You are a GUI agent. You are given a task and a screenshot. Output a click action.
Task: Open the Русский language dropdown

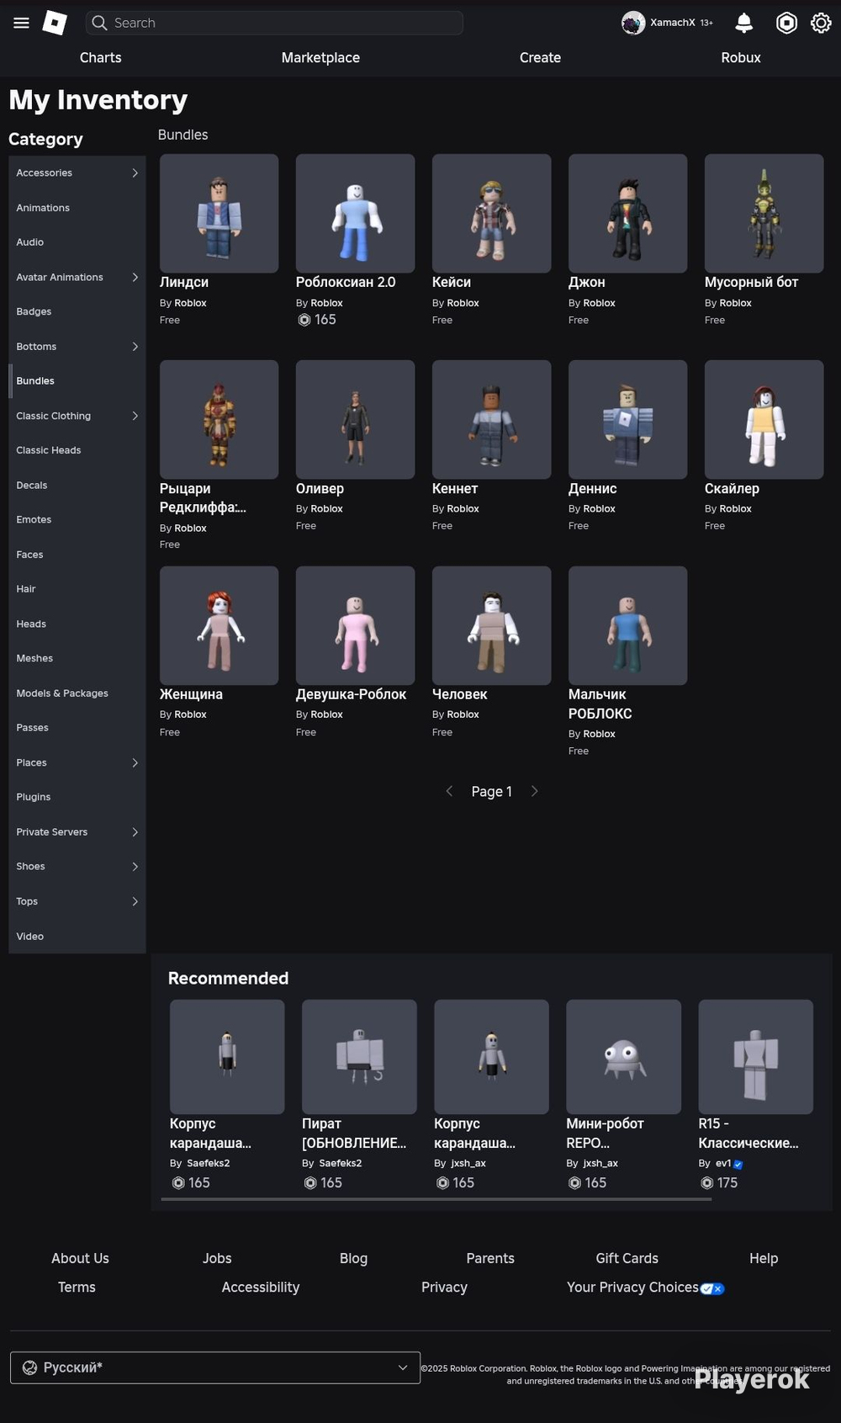pos(215,1367)
